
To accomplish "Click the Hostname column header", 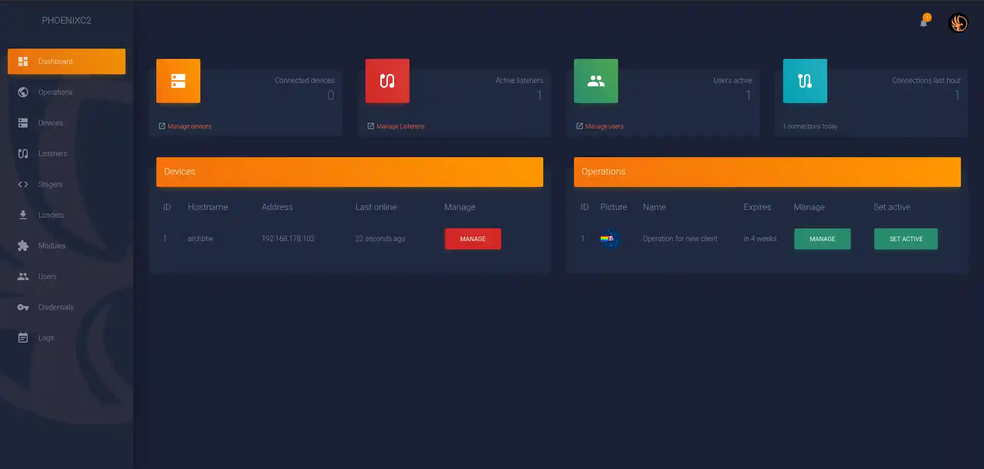I will pos(208,207).
